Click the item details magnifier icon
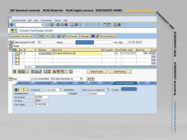187x140 pixels. [x=14, y=72]
